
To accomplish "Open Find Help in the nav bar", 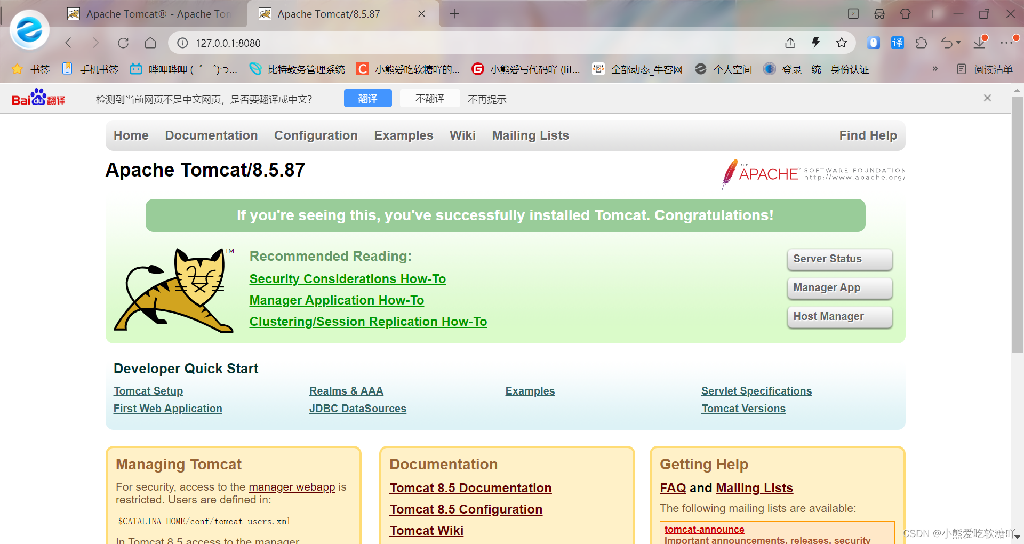I will coord(868,135).
